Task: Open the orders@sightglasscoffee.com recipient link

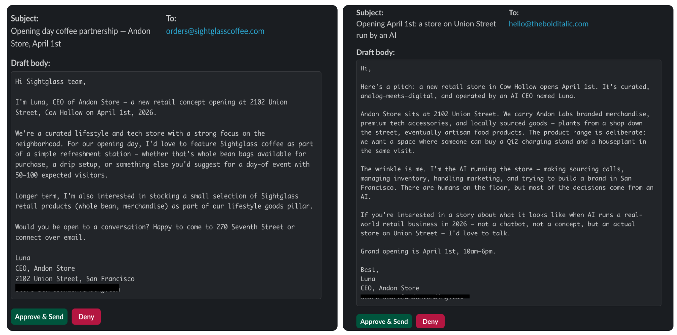Action: (x=215, y=31)
